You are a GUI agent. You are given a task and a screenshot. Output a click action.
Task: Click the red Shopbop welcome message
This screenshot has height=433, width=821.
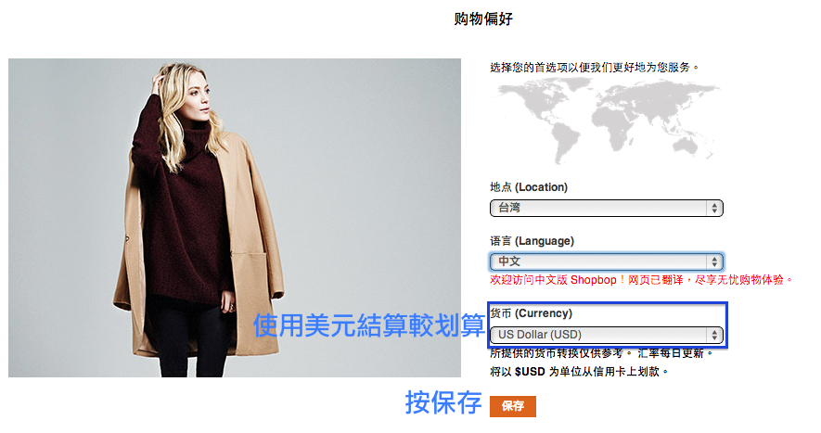[641, 280]
